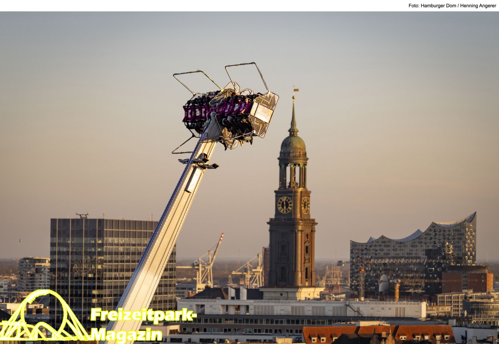Click the yellow roller coaster logo icon
The height and width of the screenshot is (344, 499).
tap(44, 317)
